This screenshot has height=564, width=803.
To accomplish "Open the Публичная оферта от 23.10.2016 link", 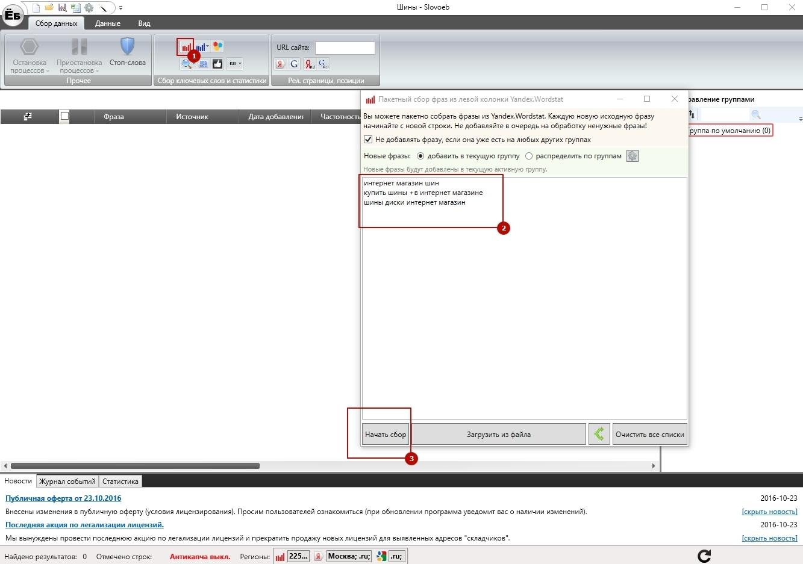I will click(x=63, y=498).
